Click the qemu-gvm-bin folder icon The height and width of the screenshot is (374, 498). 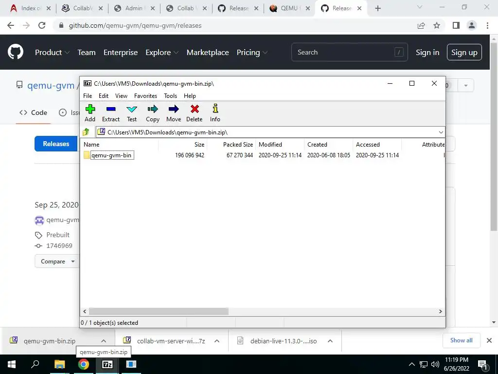coord(87,155)
